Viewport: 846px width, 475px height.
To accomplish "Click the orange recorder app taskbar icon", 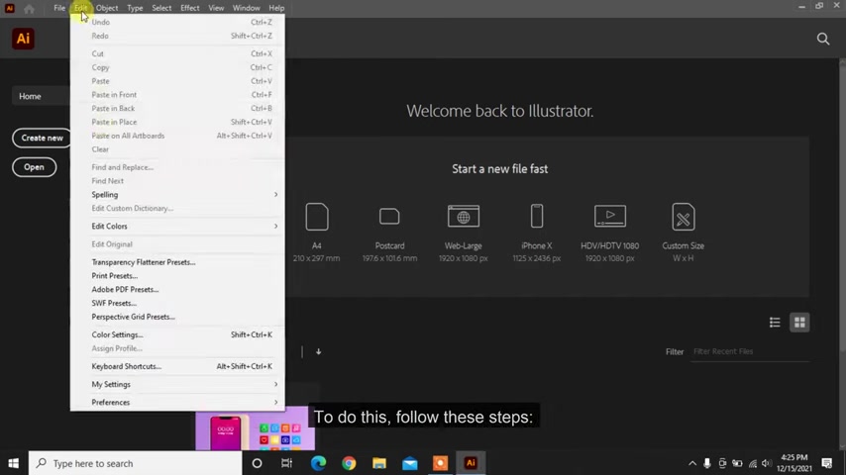I will pyautogui.click(x=440, y=463).
